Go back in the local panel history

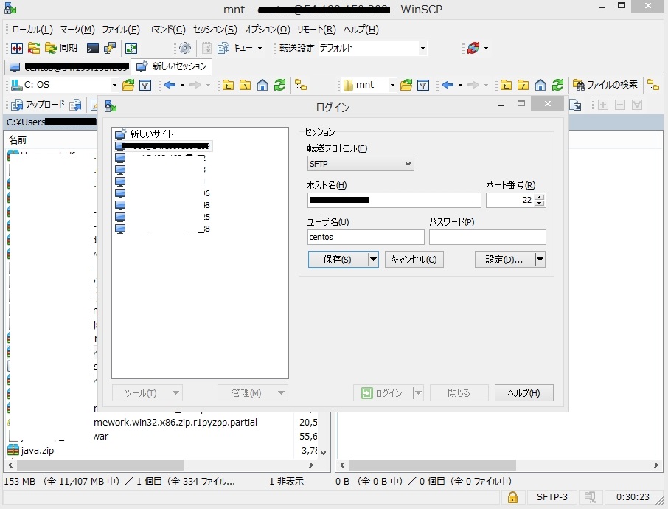(x=170, y=86)
